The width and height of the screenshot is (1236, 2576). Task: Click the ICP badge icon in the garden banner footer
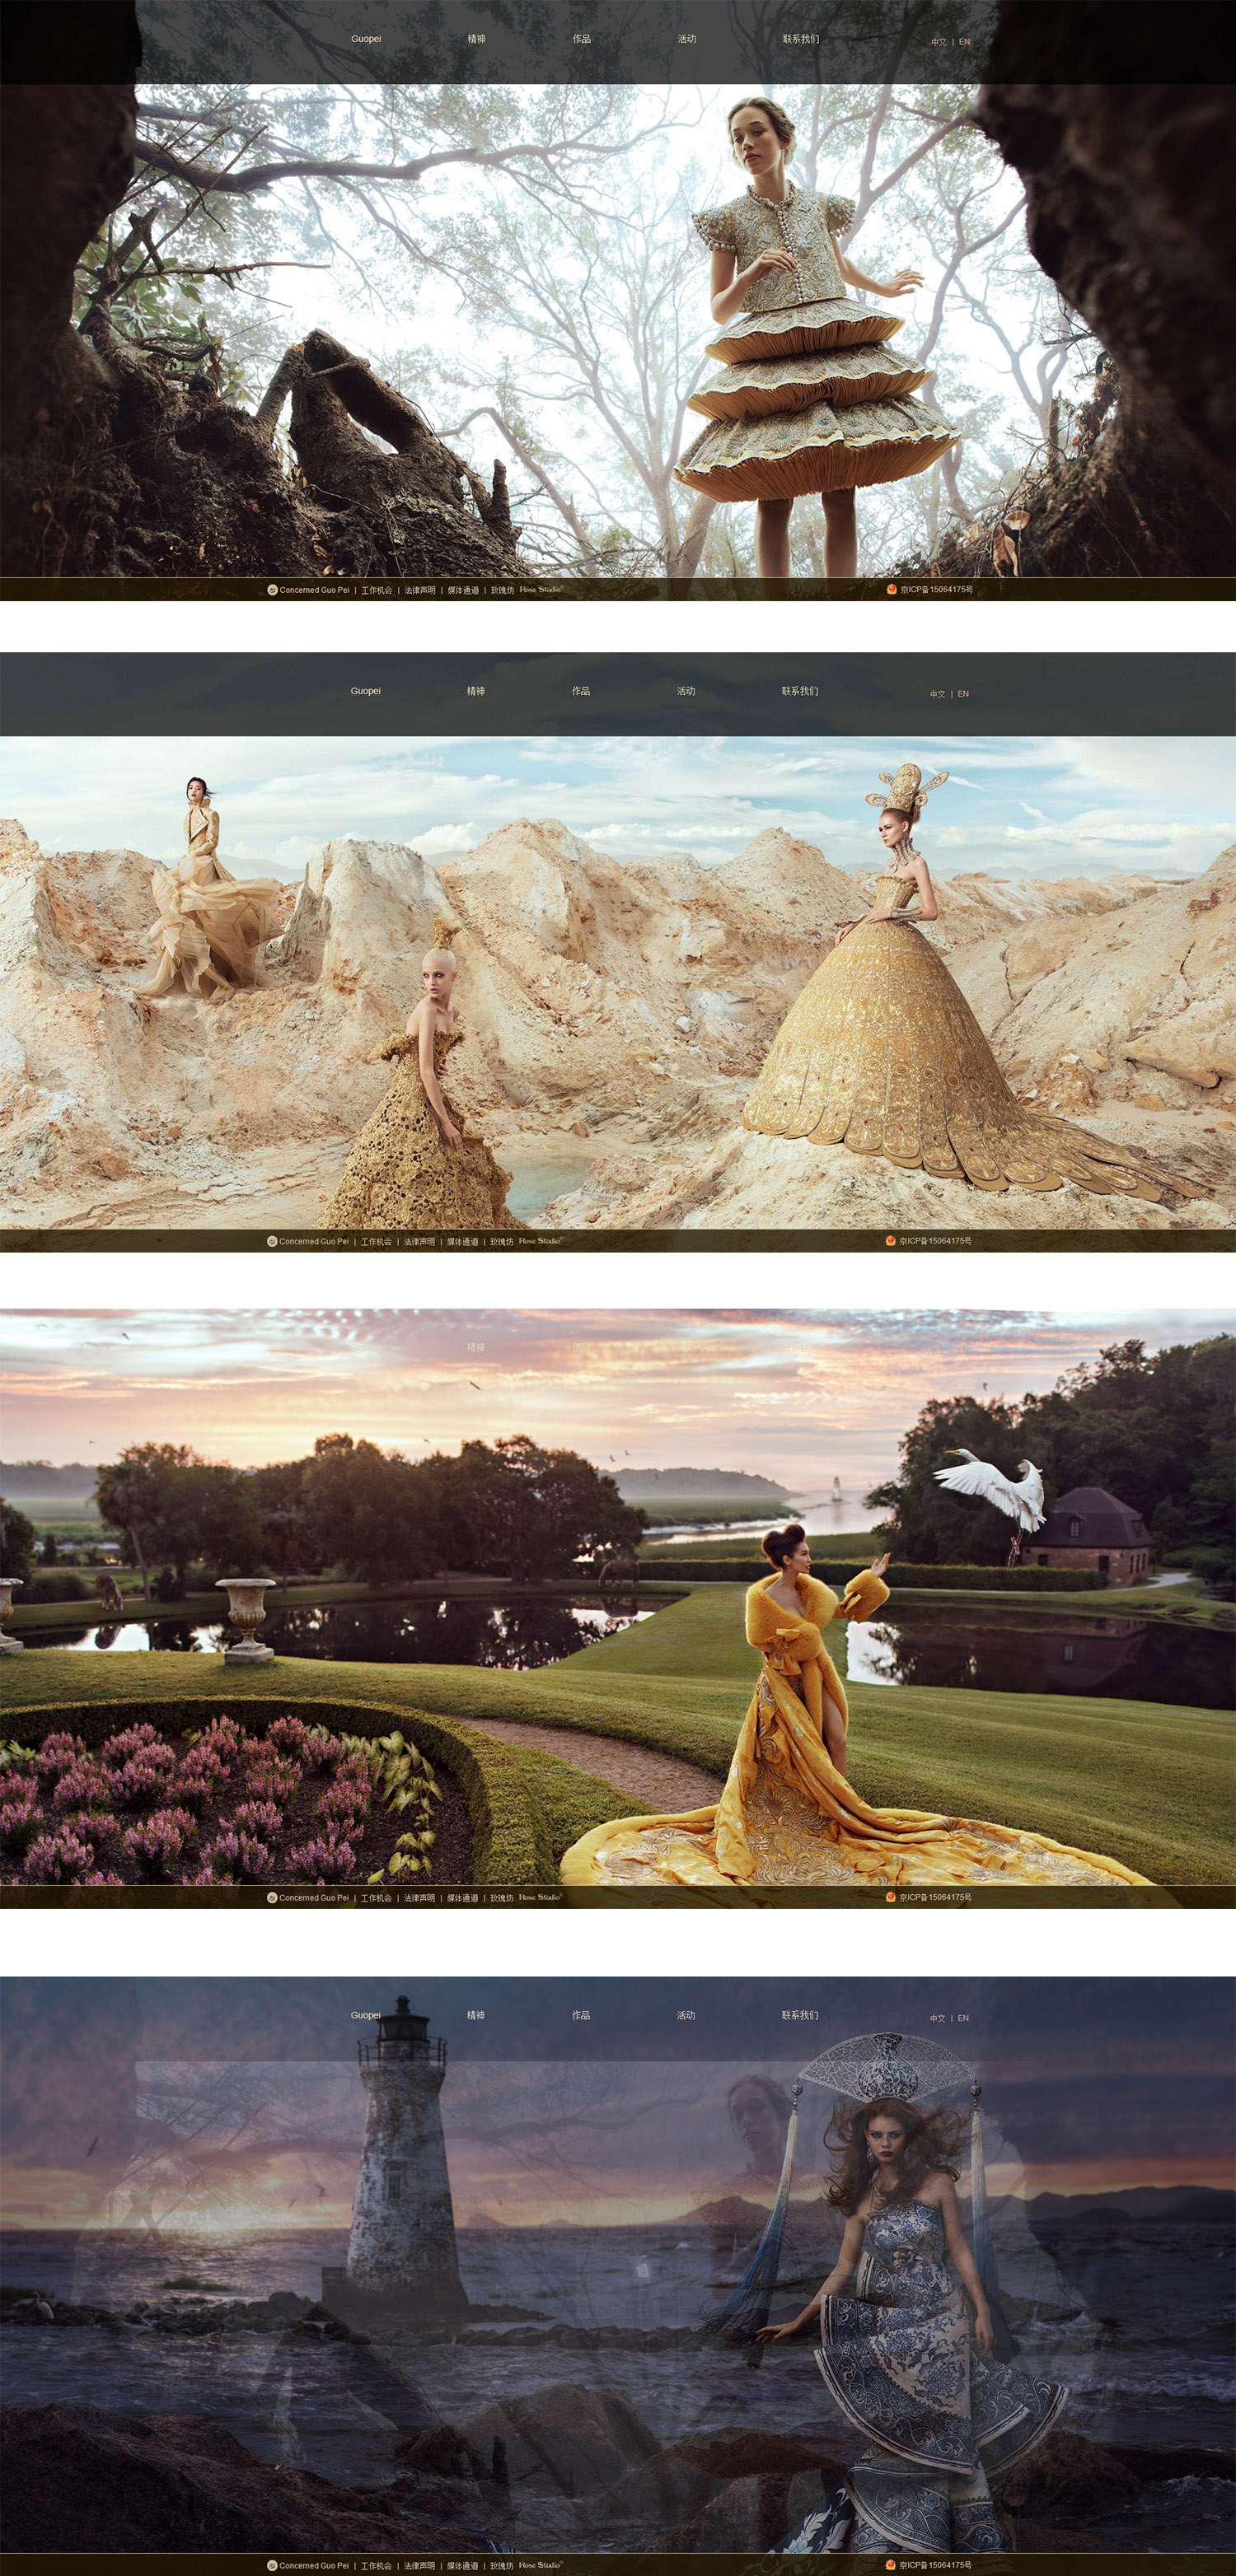pyautogui.click(x=890, y=1897)
